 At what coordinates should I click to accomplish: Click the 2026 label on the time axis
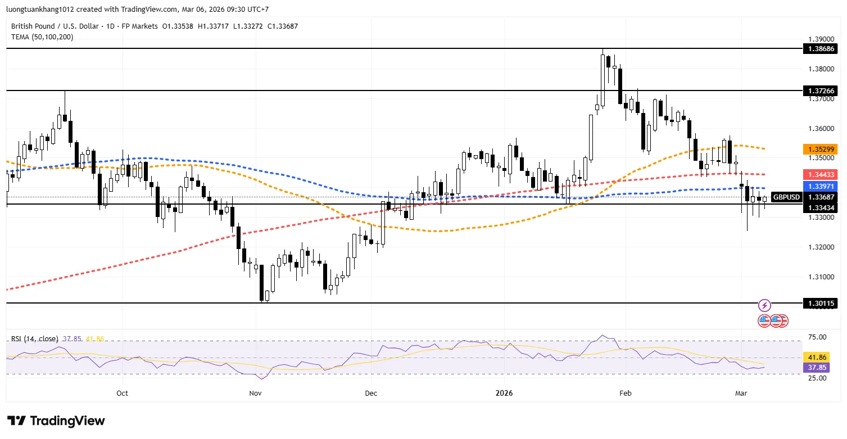click(x=504, y=393)
